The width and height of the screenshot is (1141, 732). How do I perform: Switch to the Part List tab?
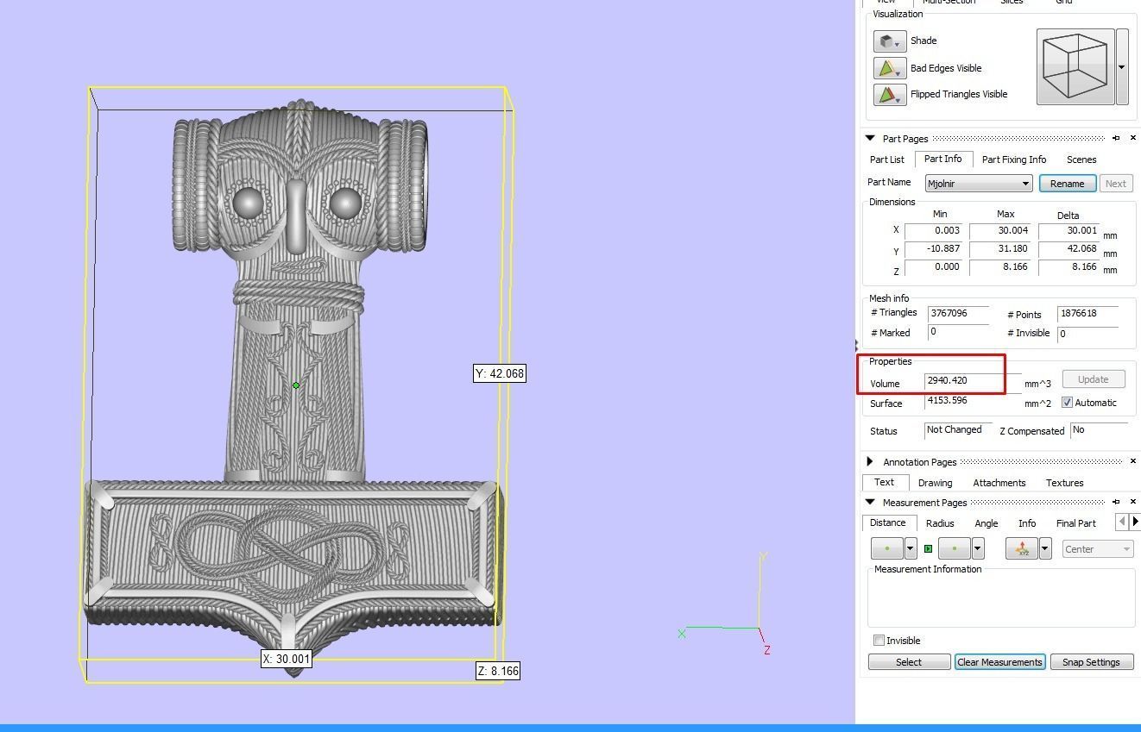[x=887, y=160]
